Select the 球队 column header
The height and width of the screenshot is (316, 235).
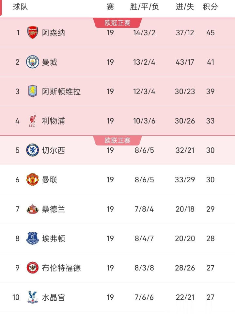click(x=20, y=7)
